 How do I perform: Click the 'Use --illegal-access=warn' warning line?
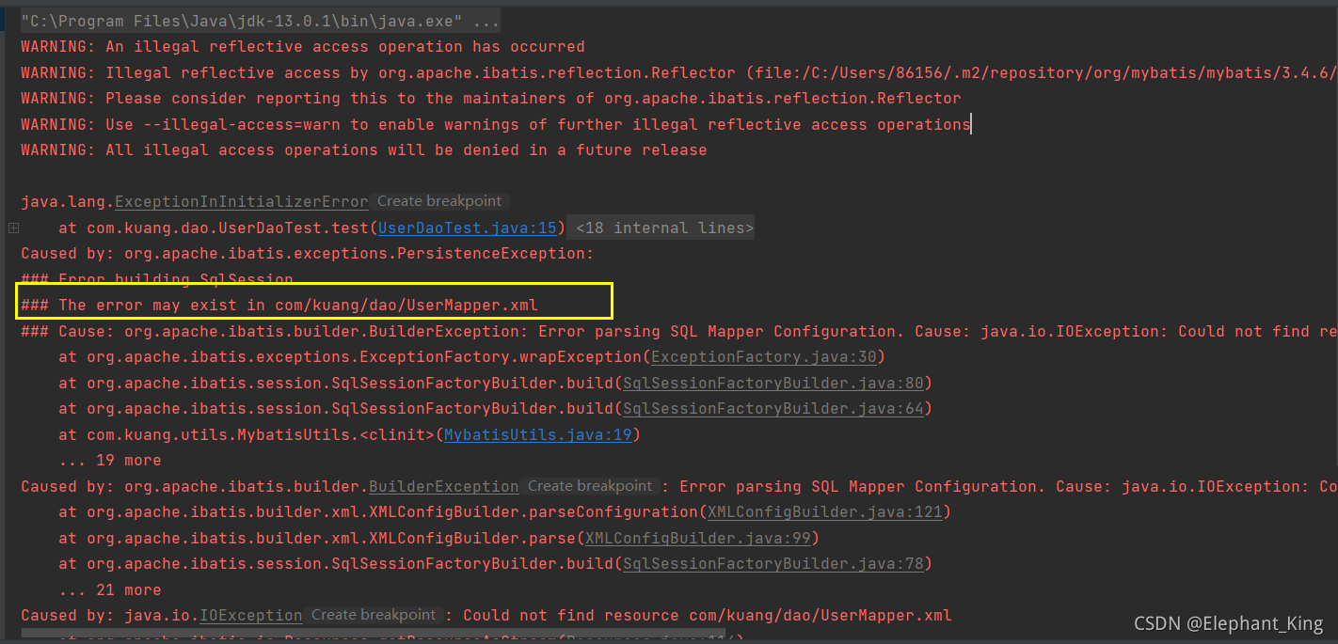pos(496,124)
